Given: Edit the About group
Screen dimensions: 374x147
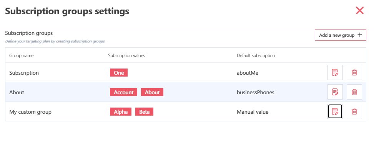Looking at the screenshot, I should tap(335, 92).
